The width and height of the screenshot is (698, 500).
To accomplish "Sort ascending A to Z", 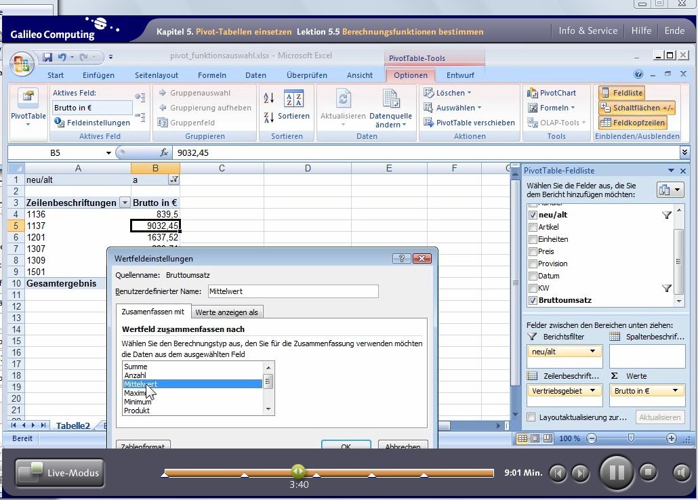I will click(269, 98).
